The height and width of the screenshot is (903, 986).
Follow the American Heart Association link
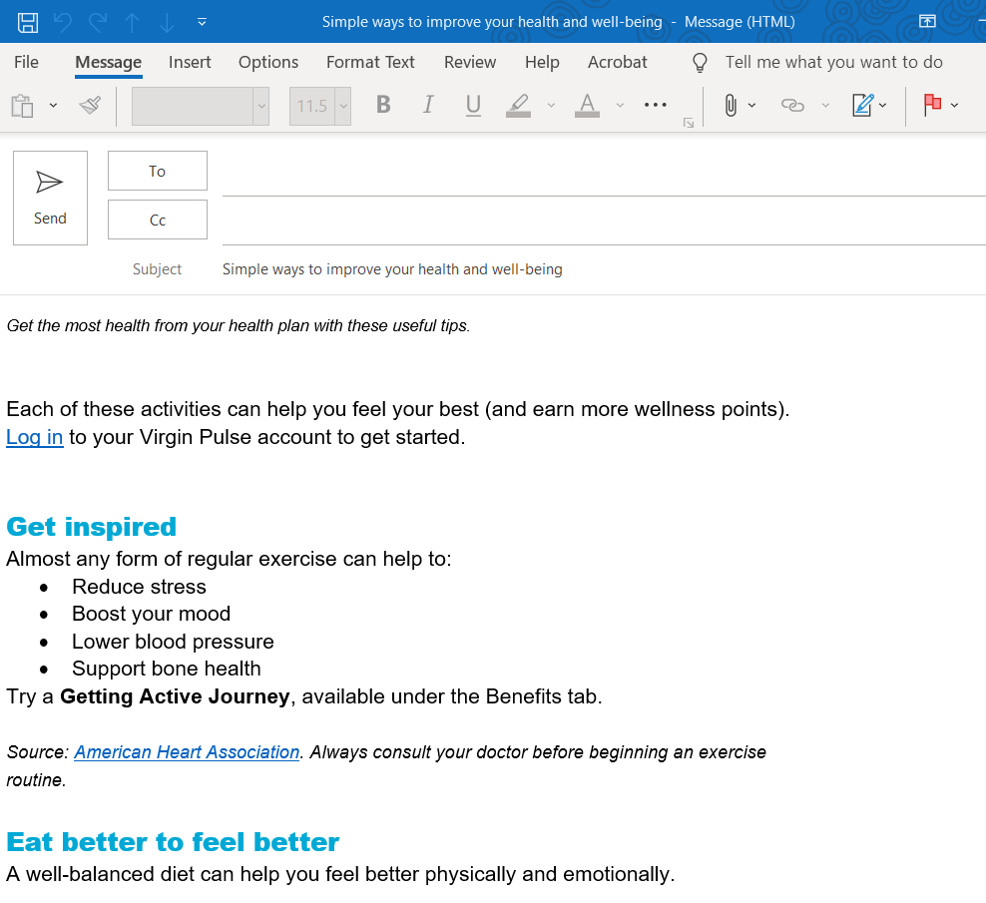pyautogui.click(x=187, y=752)
